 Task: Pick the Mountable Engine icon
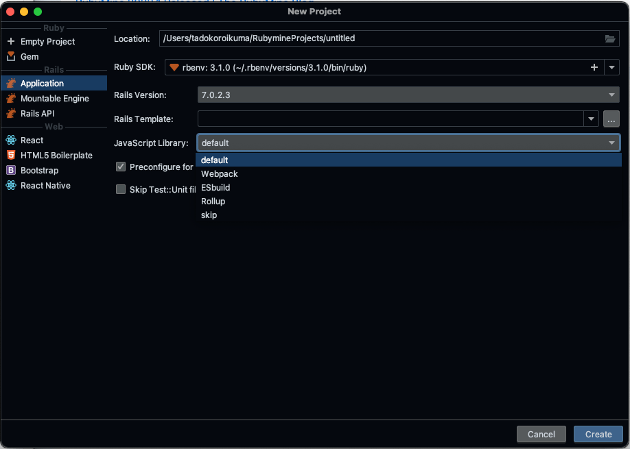pos(11,98)
